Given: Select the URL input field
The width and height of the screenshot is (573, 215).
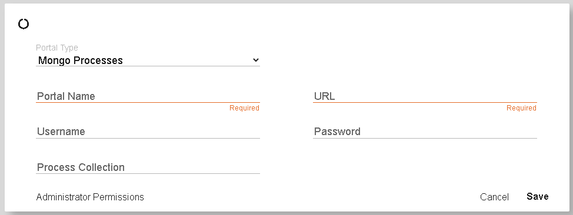Looking at the screenshot, I should 425,96.
